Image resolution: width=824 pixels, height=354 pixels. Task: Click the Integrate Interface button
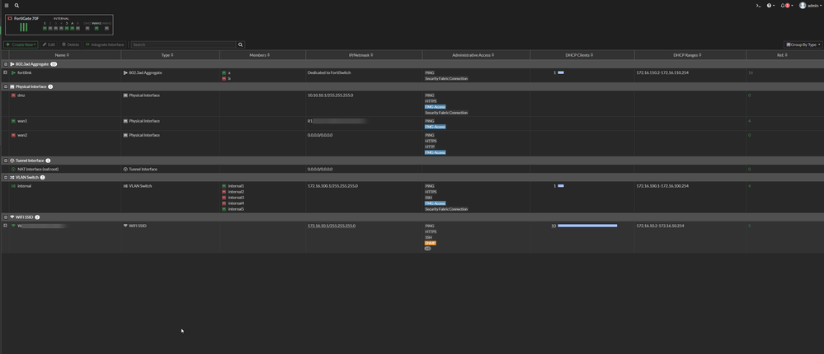(105, 44)
